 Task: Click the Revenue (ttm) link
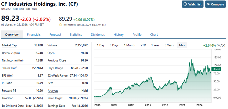pyautogui.click(x=11, y=53)
